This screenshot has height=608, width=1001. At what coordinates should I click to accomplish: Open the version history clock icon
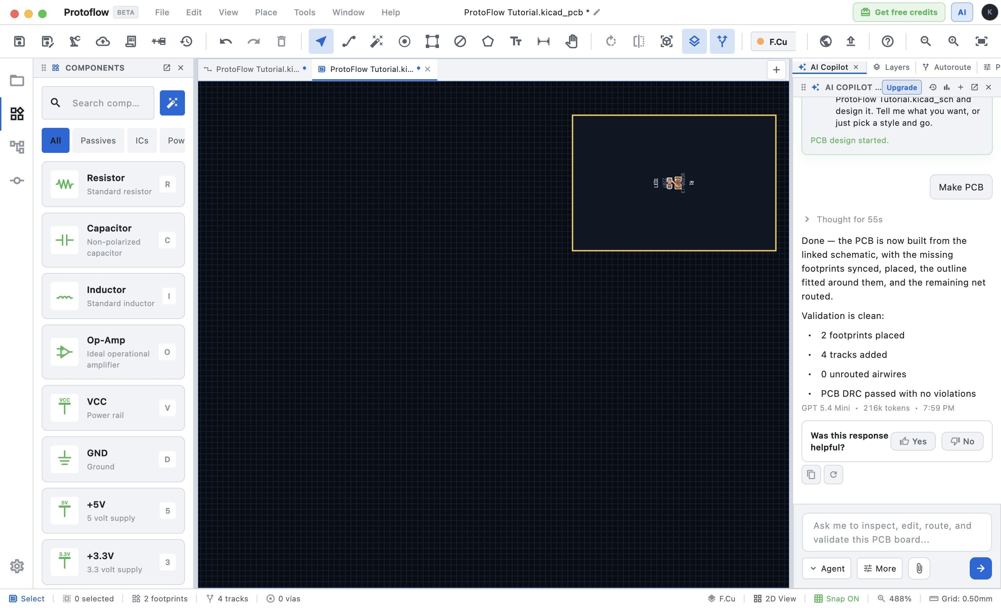(x=186, y=41)
